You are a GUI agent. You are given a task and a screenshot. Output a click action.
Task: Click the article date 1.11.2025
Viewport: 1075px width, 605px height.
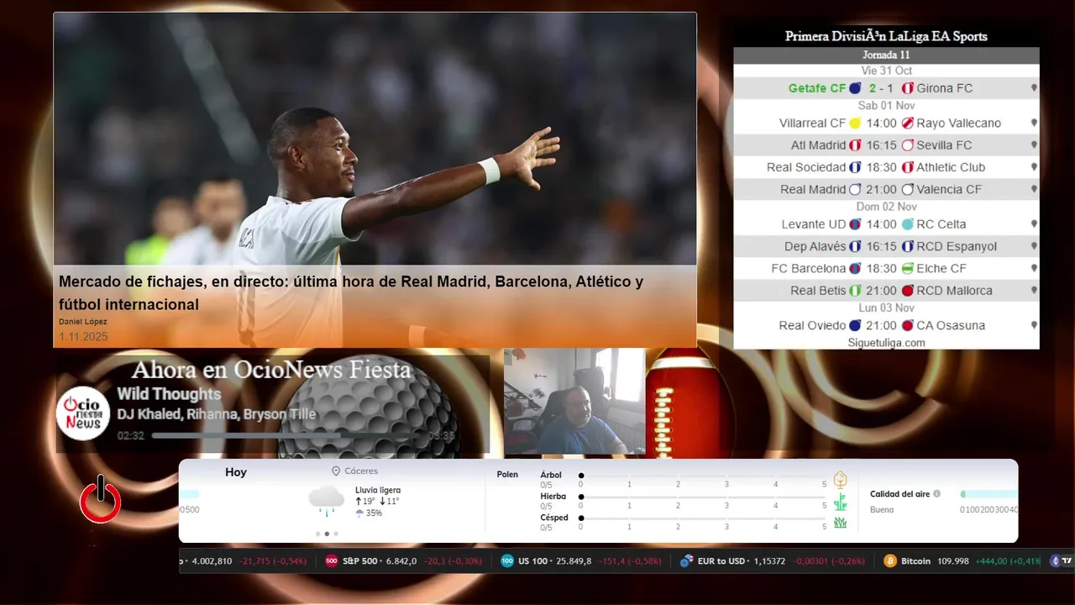83,337
